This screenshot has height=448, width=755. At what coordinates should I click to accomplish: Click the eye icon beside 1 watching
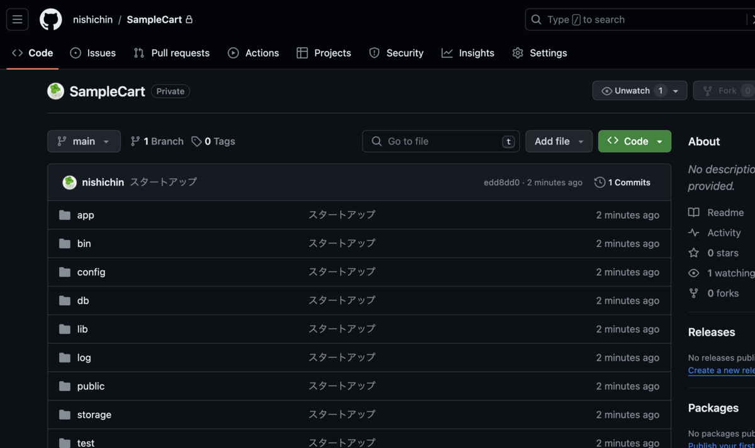point(694,273)
